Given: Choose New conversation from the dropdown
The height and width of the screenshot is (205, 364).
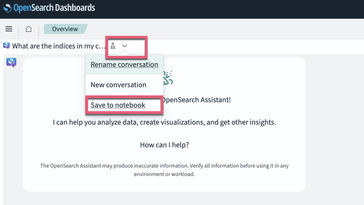Looking at the screenshot, I should tap(118, 85).
